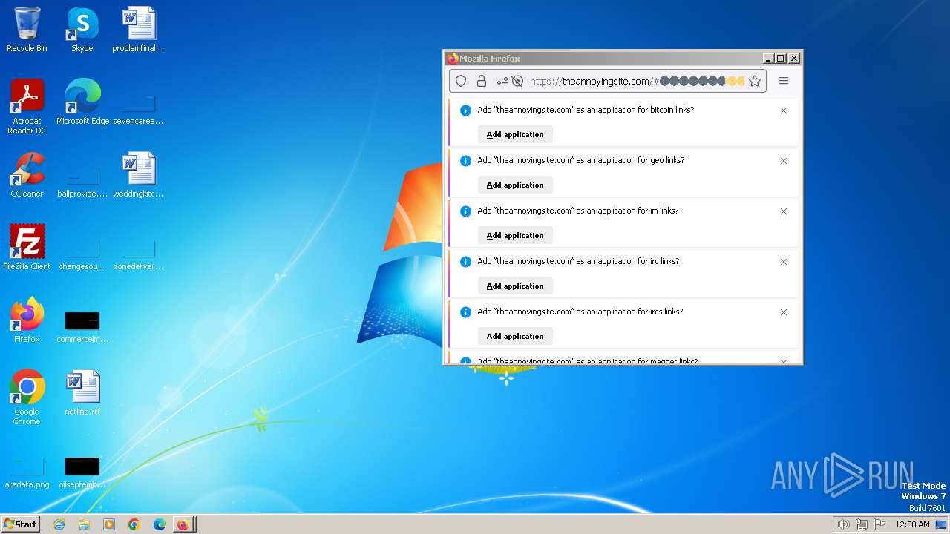
Task: Dismiss the geo links notification
Action: pos(784,161)
